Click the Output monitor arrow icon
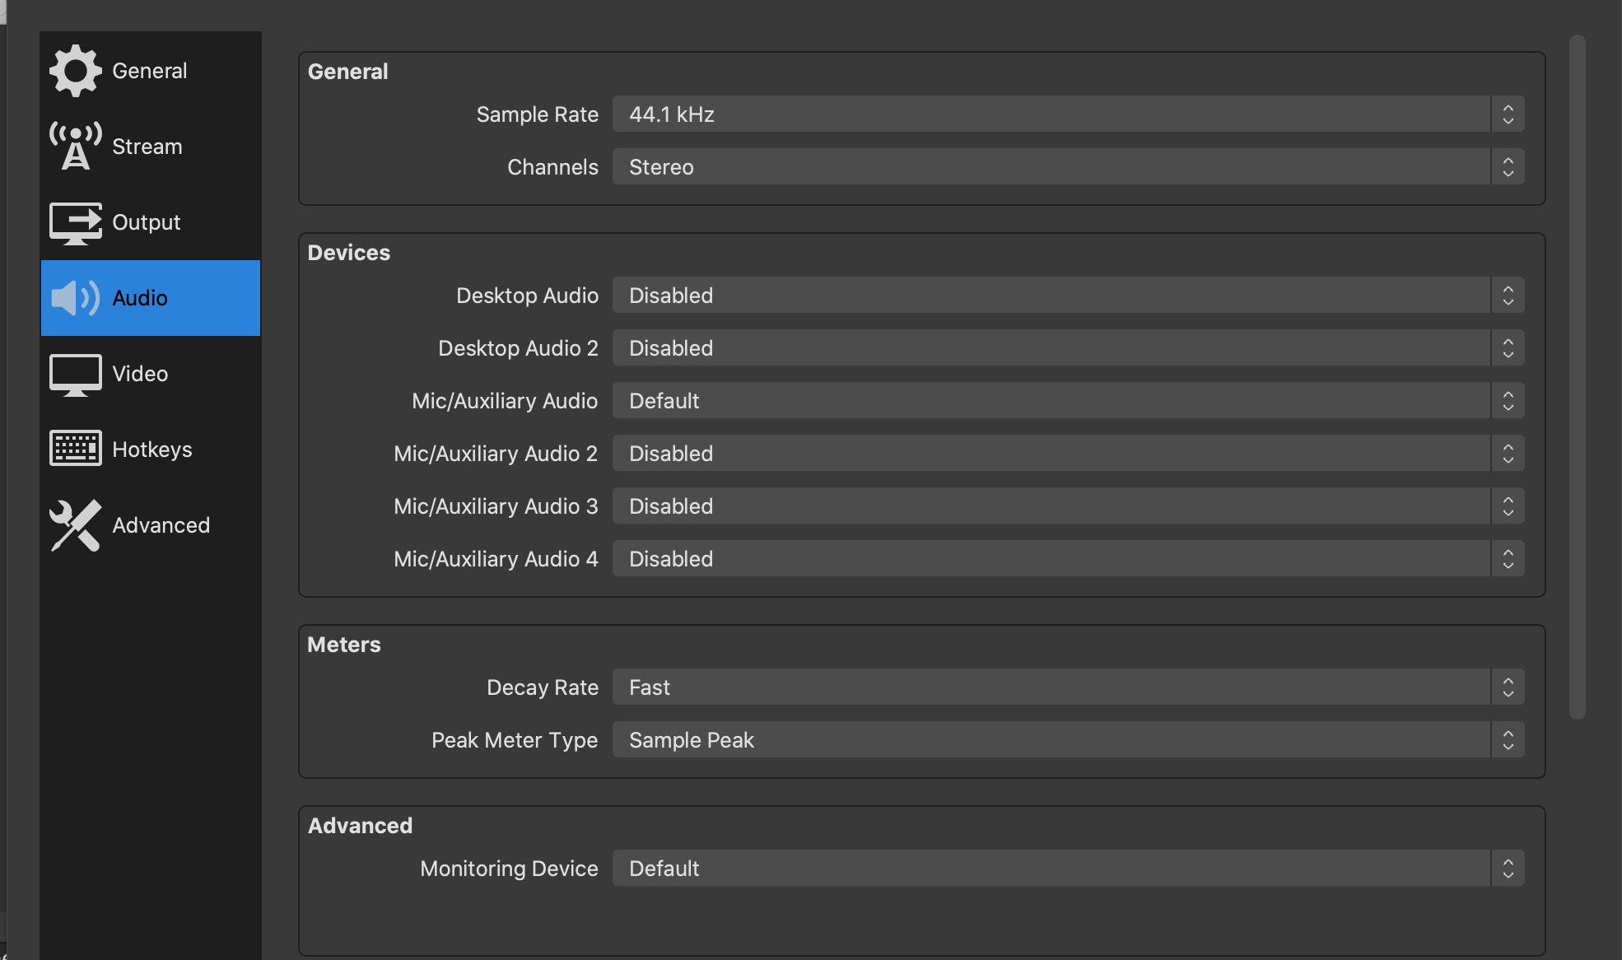The height and width of the screenshot is (960, 1622). point(75,222)
